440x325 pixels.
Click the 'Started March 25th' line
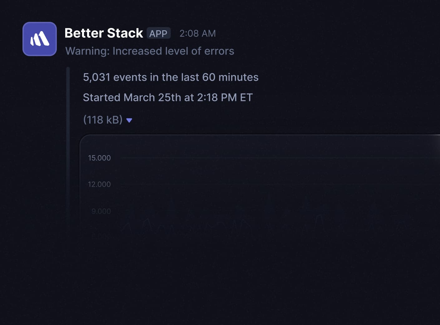click(168, 98)
